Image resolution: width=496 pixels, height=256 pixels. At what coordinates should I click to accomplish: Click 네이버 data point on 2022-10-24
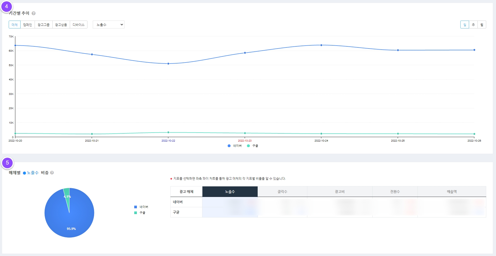coord(321,45)
